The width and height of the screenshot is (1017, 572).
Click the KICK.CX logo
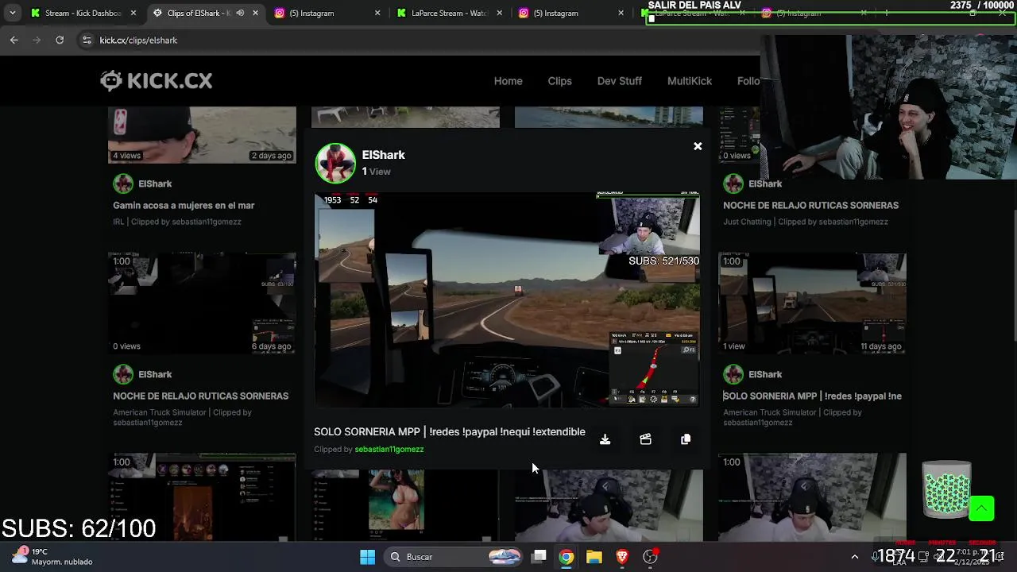click(157, 80)
